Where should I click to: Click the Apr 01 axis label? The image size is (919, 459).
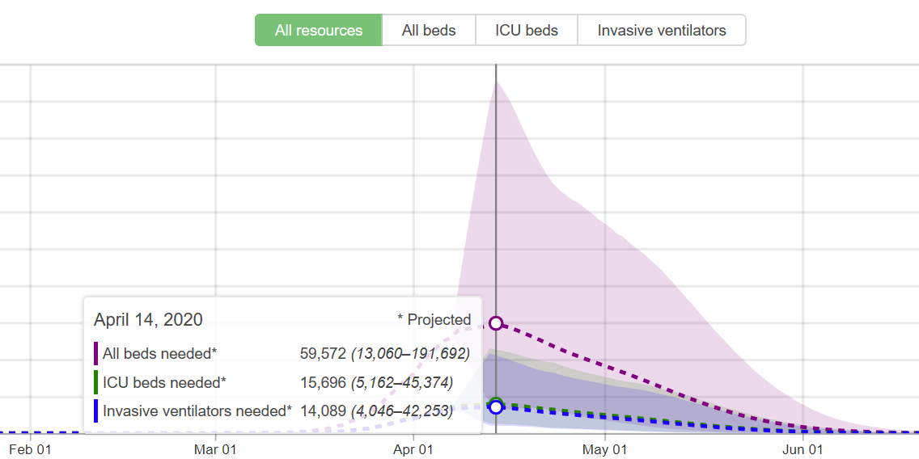413,449
